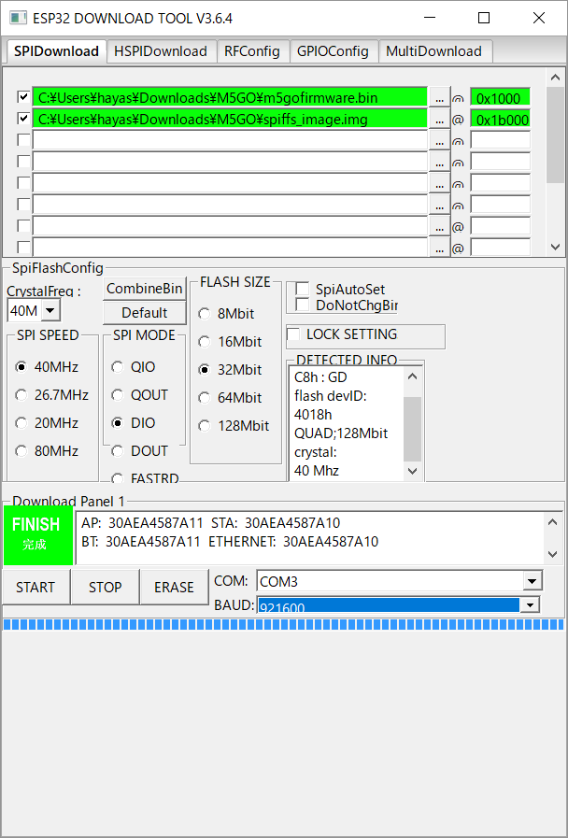Switch to the HSPIDownload tab
Viewport: 568px width, 838px height.
[x=161, y=51]
